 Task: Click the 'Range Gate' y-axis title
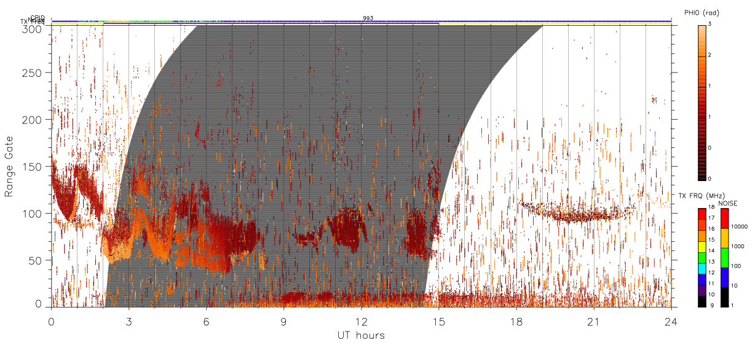click(9, 166)
